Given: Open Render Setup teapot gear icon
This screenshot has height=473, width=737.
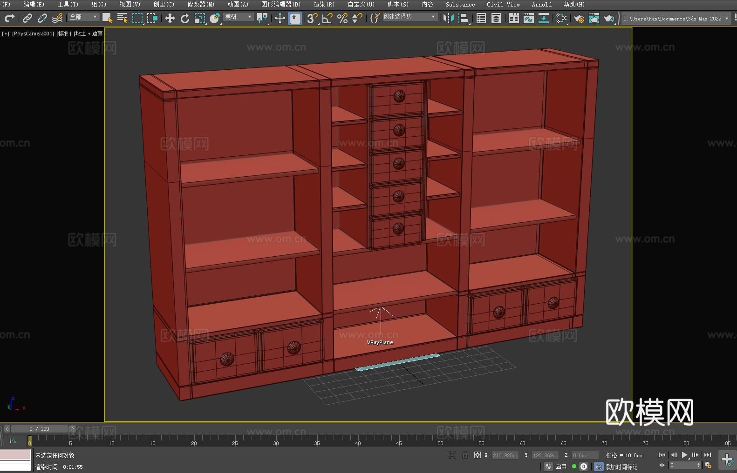Looking at the screenshot, I should 579,18.
